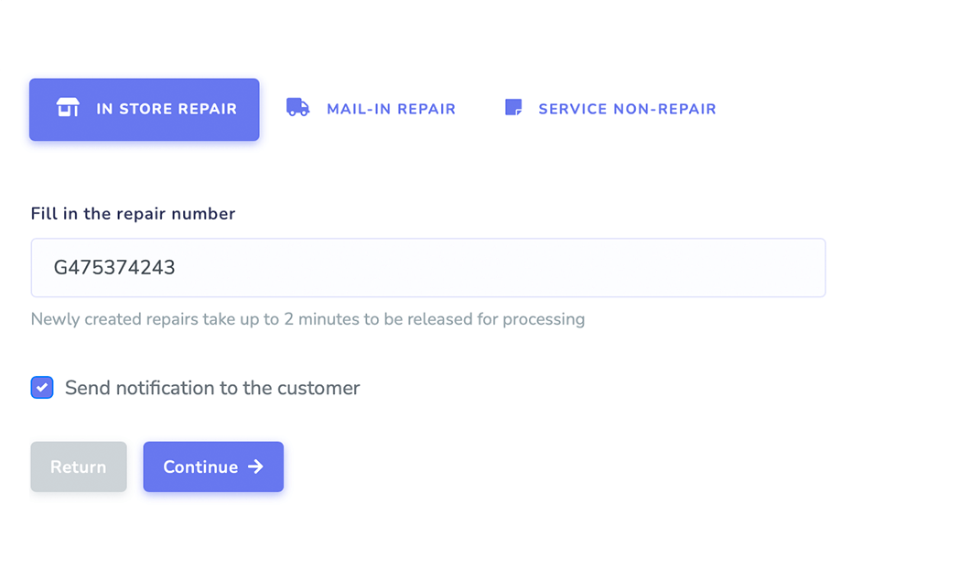Focus the repair number input field

[428, 268]
